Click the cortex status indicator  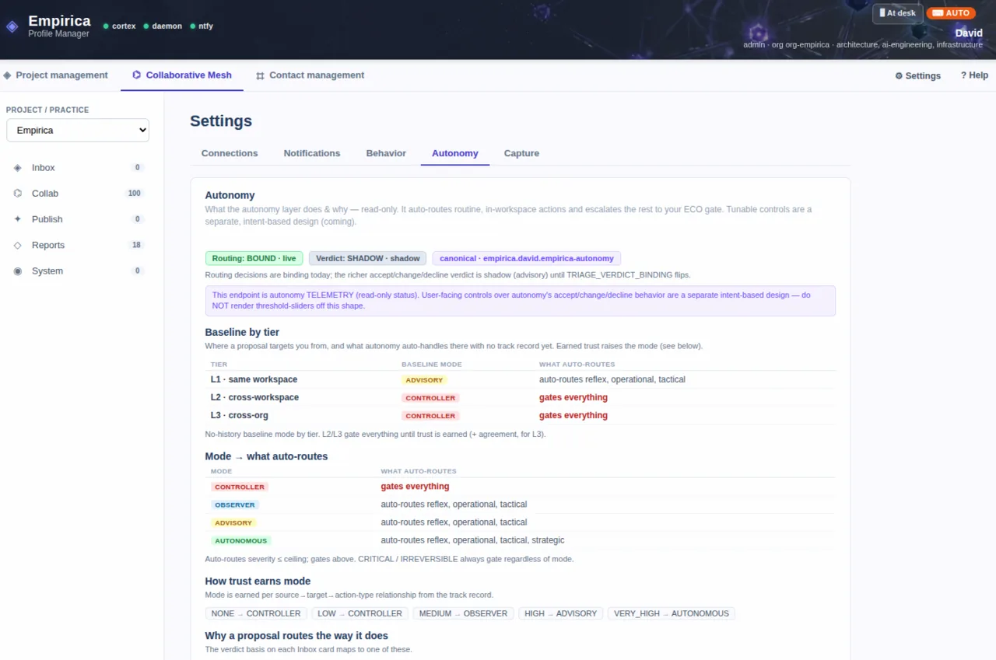(120, 26)
